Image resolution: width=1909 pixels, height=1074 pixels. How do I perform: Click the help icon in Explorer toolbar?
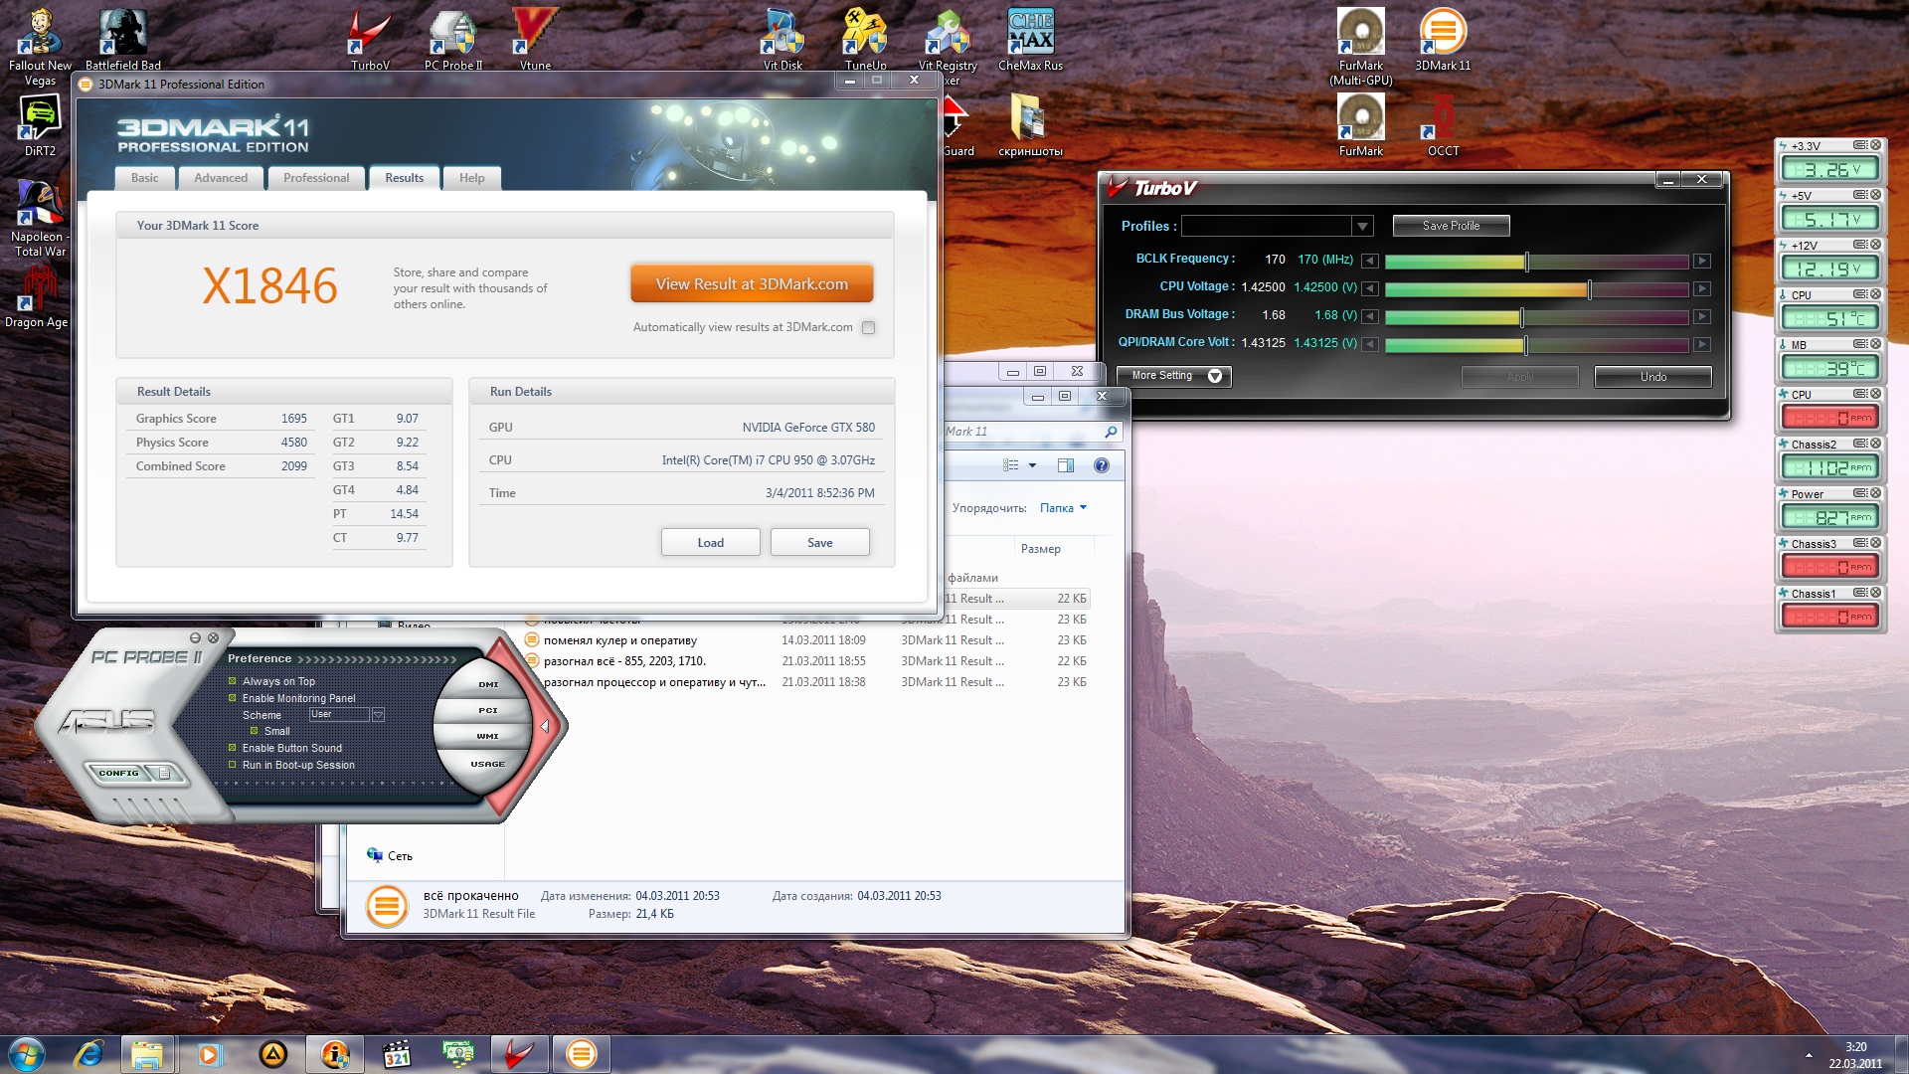[x=1101, y=465]
